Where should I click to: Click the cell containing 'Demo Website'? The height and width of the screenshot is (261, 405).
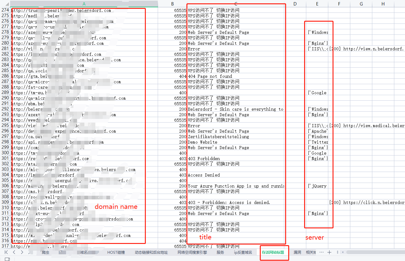[202, 142]
